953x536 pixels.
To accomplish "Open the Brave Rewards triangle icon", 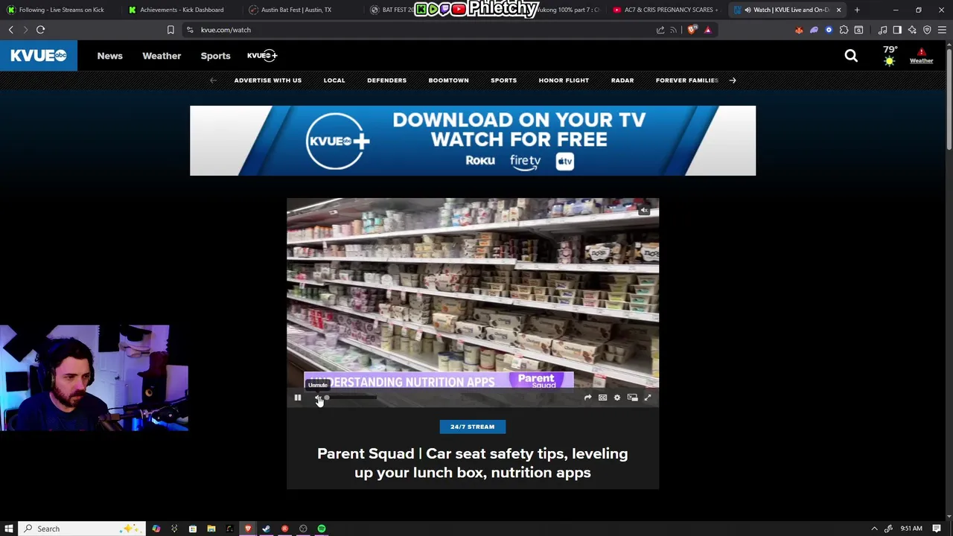I will tap(708, 30).
